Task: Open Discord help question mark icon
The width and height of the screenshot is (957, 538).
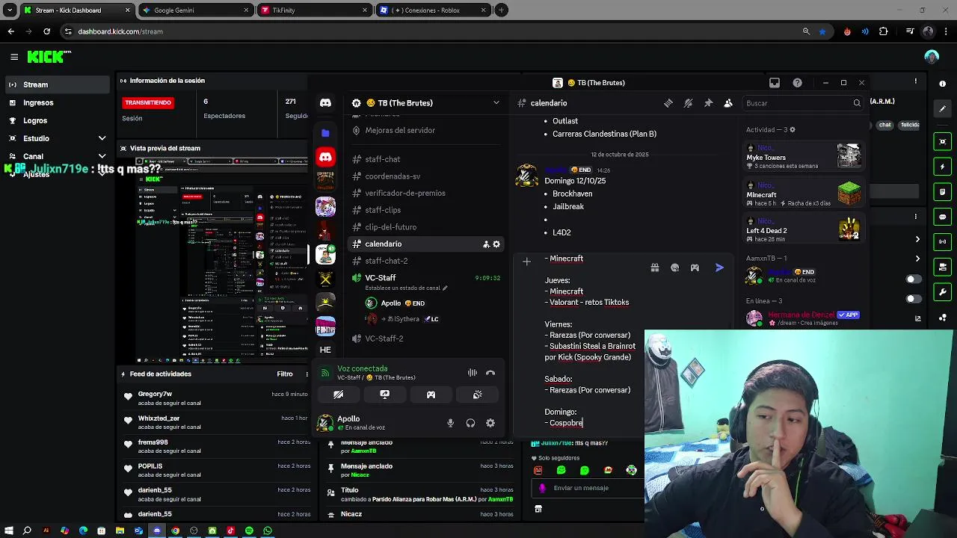Action: 797,83
